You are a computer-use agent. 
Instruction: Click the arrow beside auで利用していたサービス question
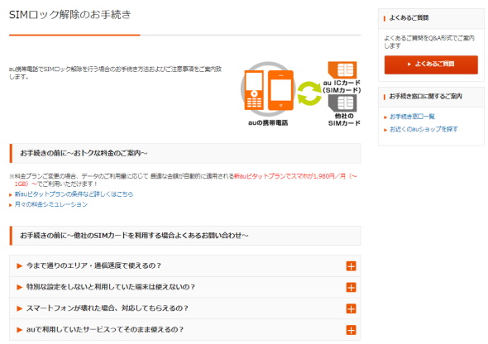coord(20,330)
